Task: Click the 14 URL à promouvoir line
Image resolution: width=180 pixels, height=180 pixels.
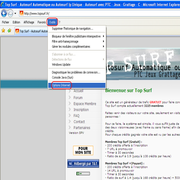Action: (120, 171)
